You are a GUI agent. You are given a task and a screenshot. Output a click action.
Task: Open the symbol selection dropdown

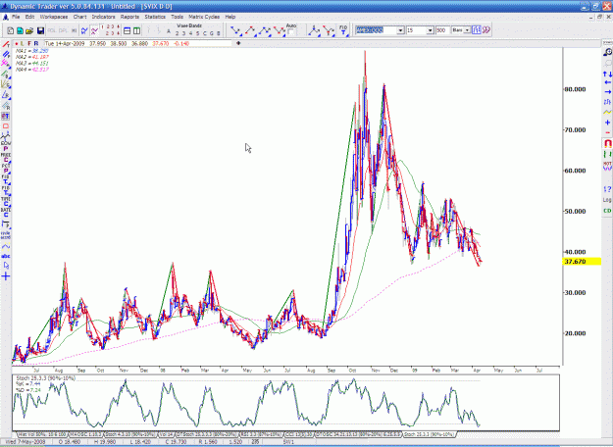[x=400, y=30]
